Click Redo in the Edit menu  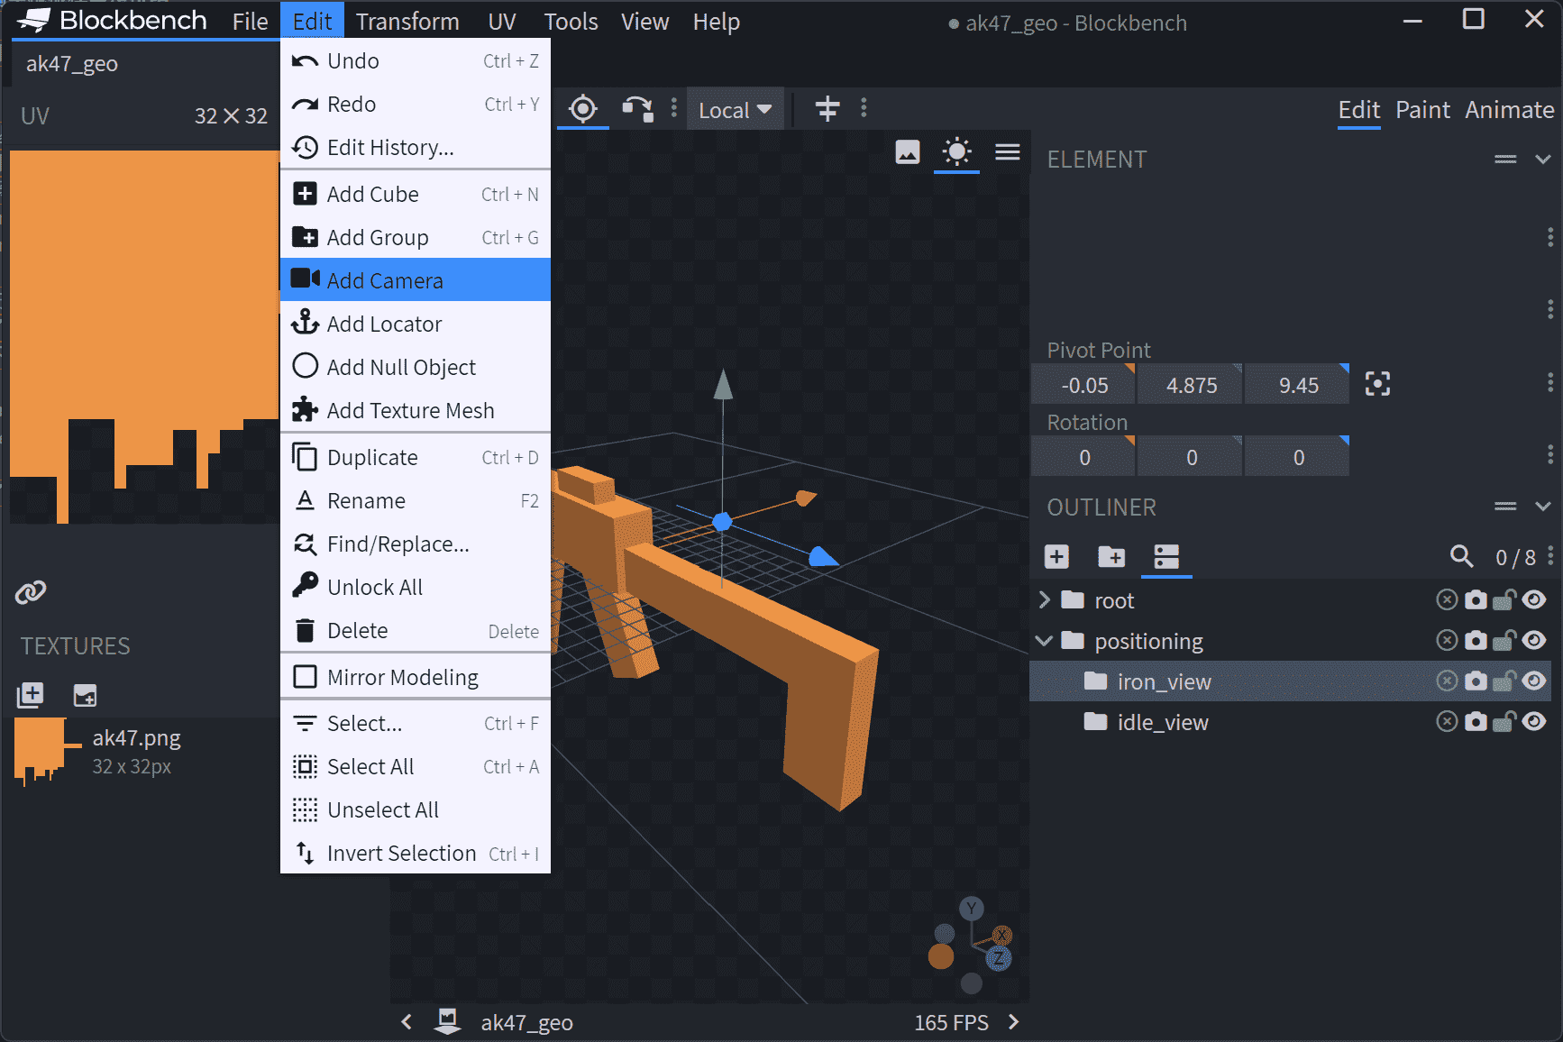tap(416, 104)
